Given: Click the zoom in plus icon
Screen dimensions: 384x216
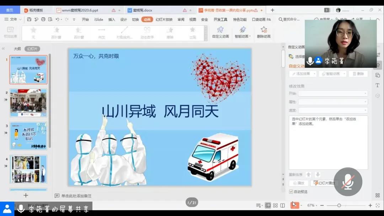Looking at the screenshot, I should pyautogui.click(x=370, y=205).
